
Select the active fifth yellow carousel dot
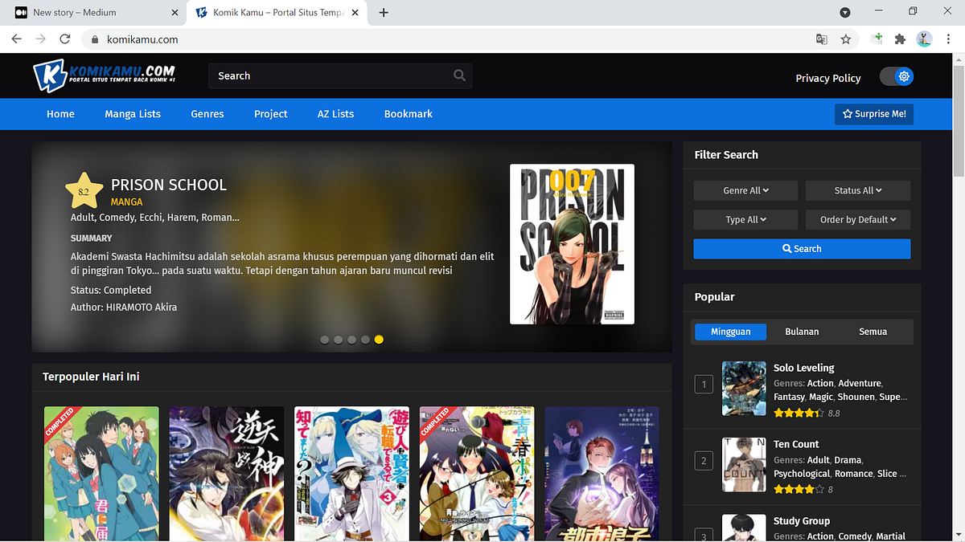pos(379,340)
